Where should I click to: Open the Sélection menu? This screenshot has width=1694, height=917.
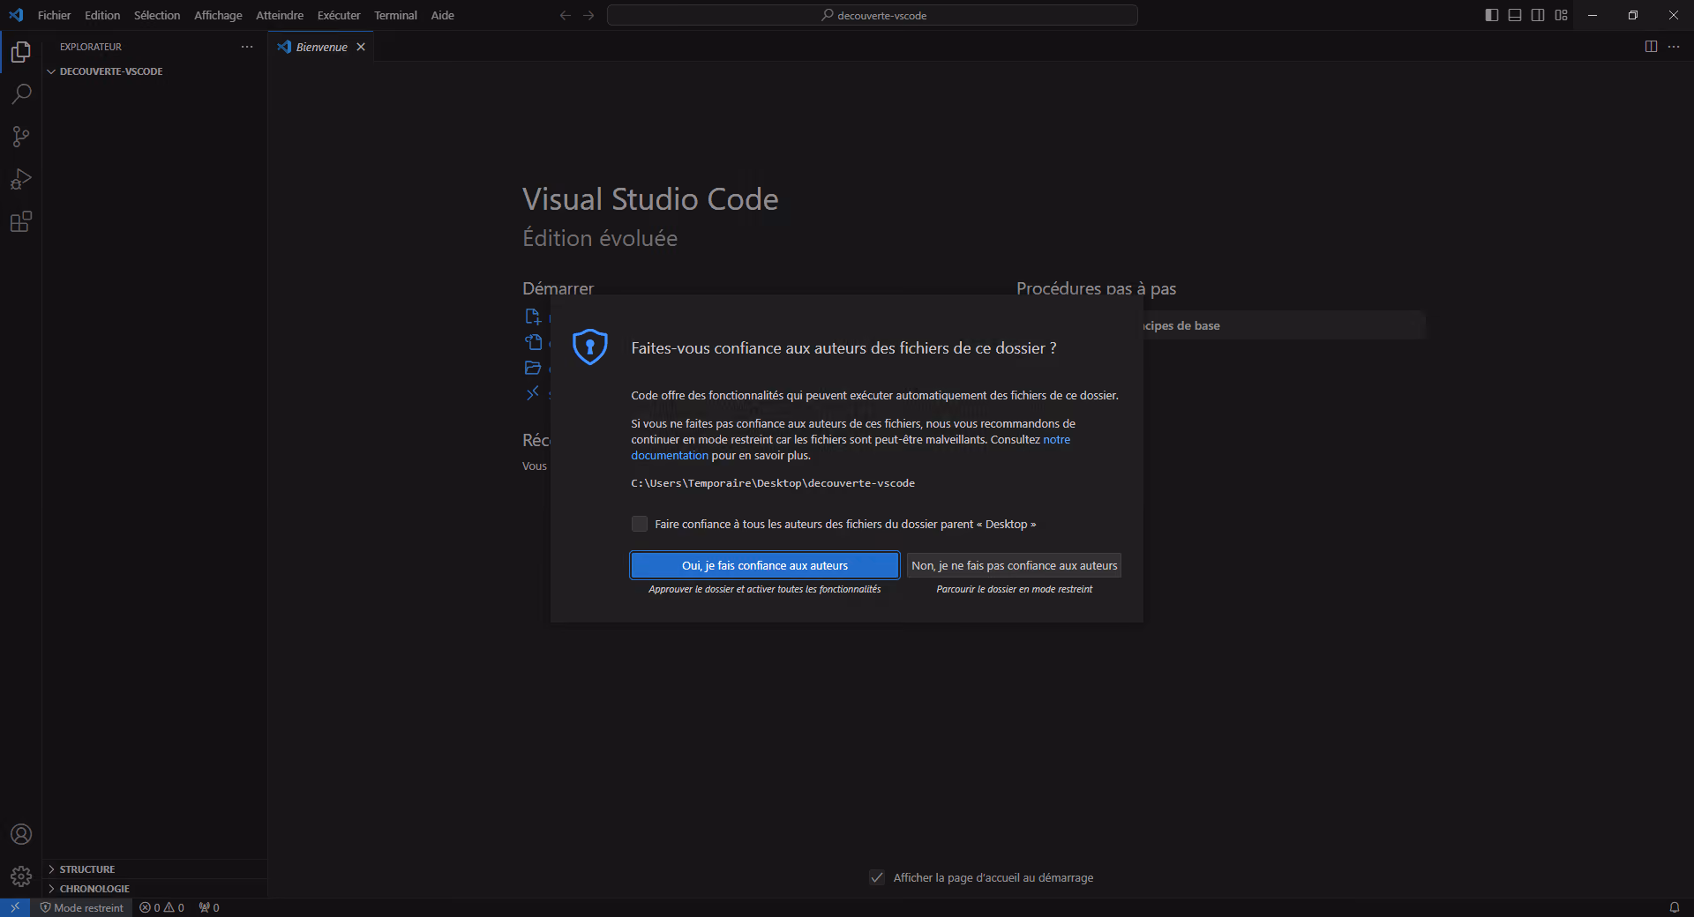(157, 15)
